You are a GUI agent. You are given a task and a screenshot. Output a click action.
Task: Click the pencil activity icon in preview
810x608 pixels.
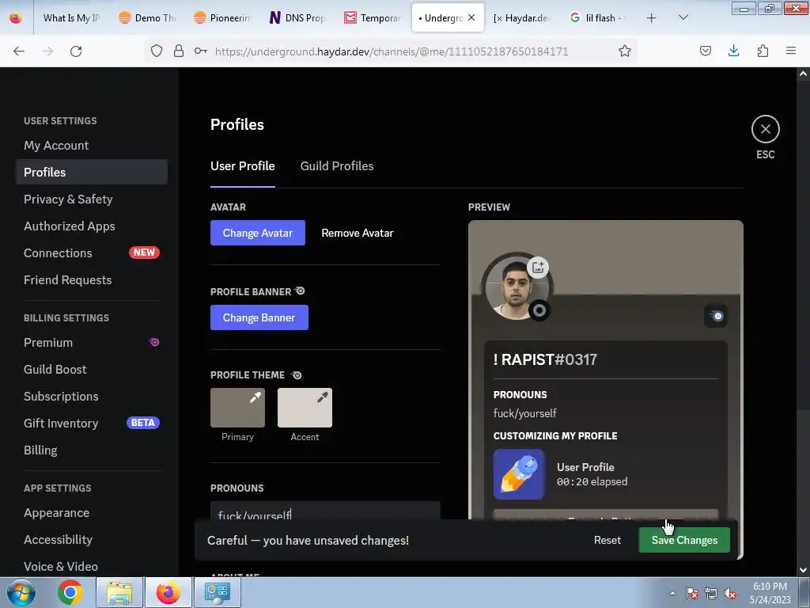point(519,474)
